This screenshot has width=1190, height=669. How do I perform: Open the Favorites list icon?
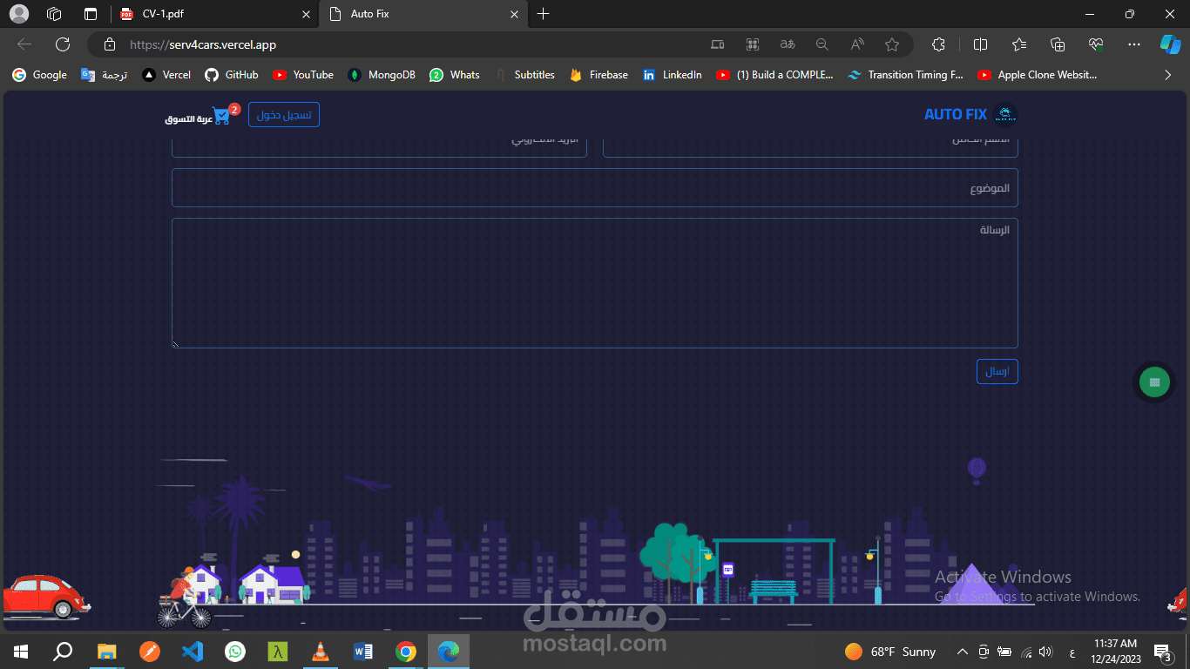(1019, 44)
